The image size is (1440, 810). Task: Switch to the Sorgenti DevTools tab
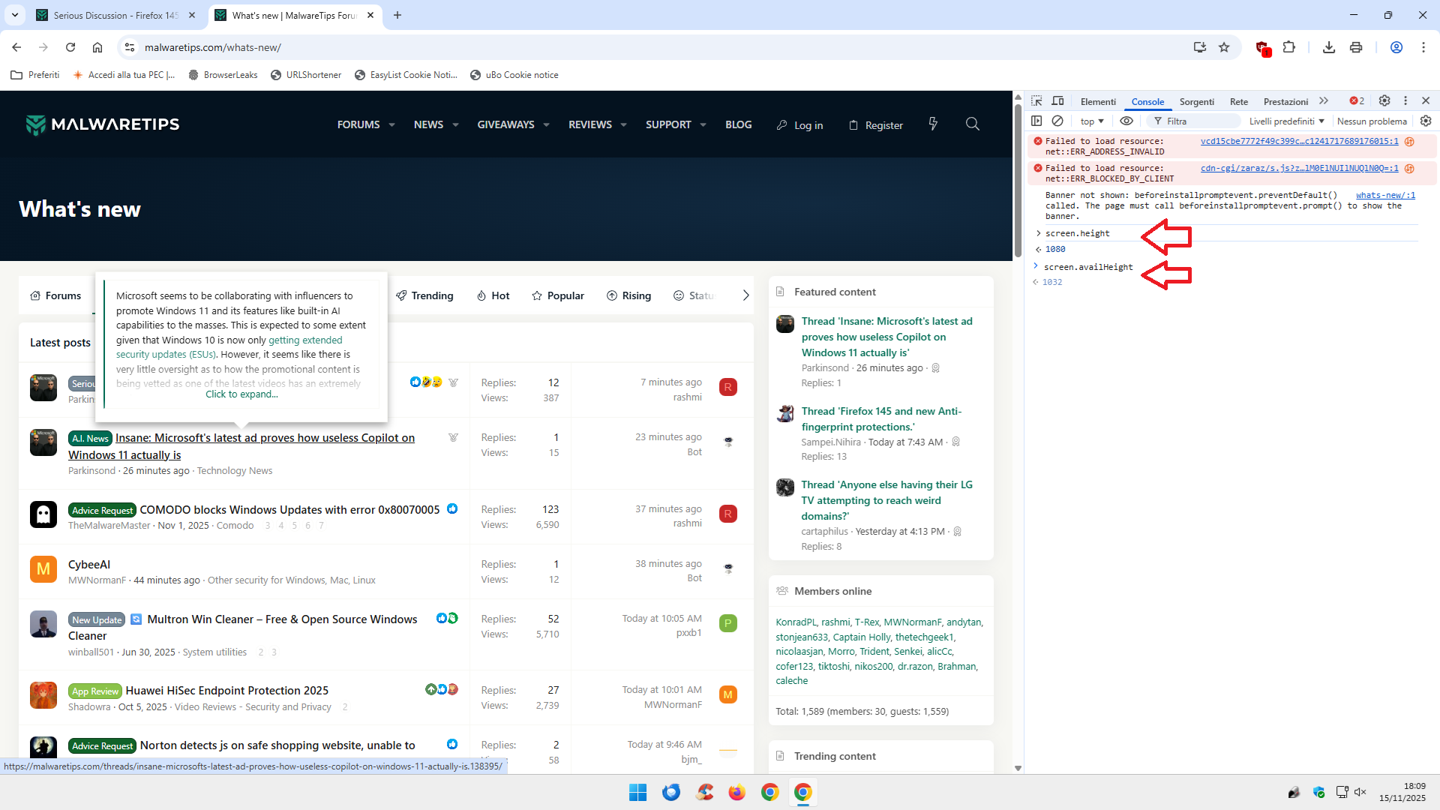point(1197,101)
